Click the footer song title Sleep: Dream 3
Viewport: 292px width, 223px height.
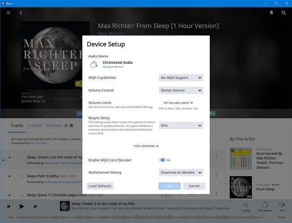coord(103,204)
